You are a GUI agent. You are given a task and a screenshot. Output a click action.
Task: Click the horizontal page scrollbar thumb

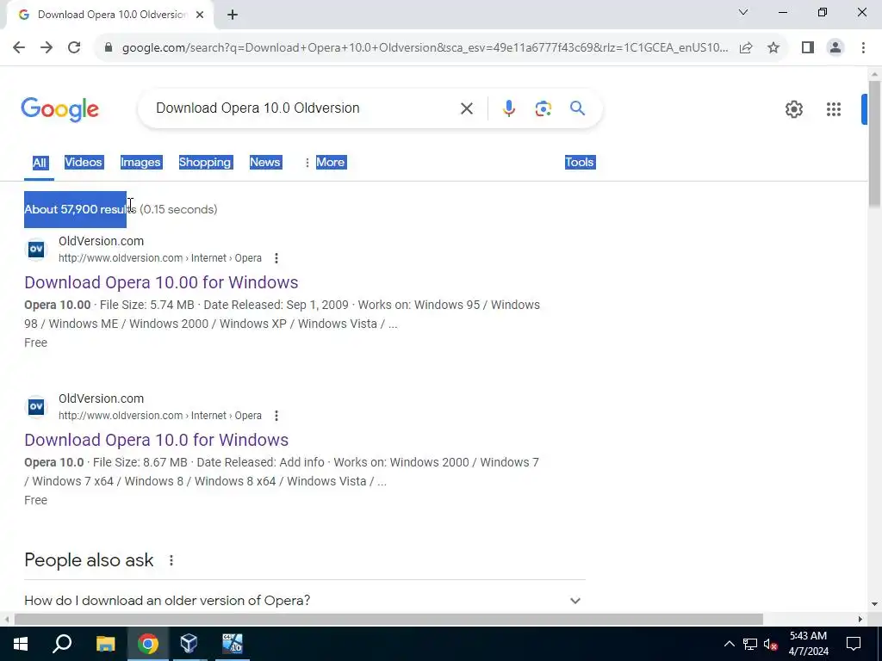[388, 620]
